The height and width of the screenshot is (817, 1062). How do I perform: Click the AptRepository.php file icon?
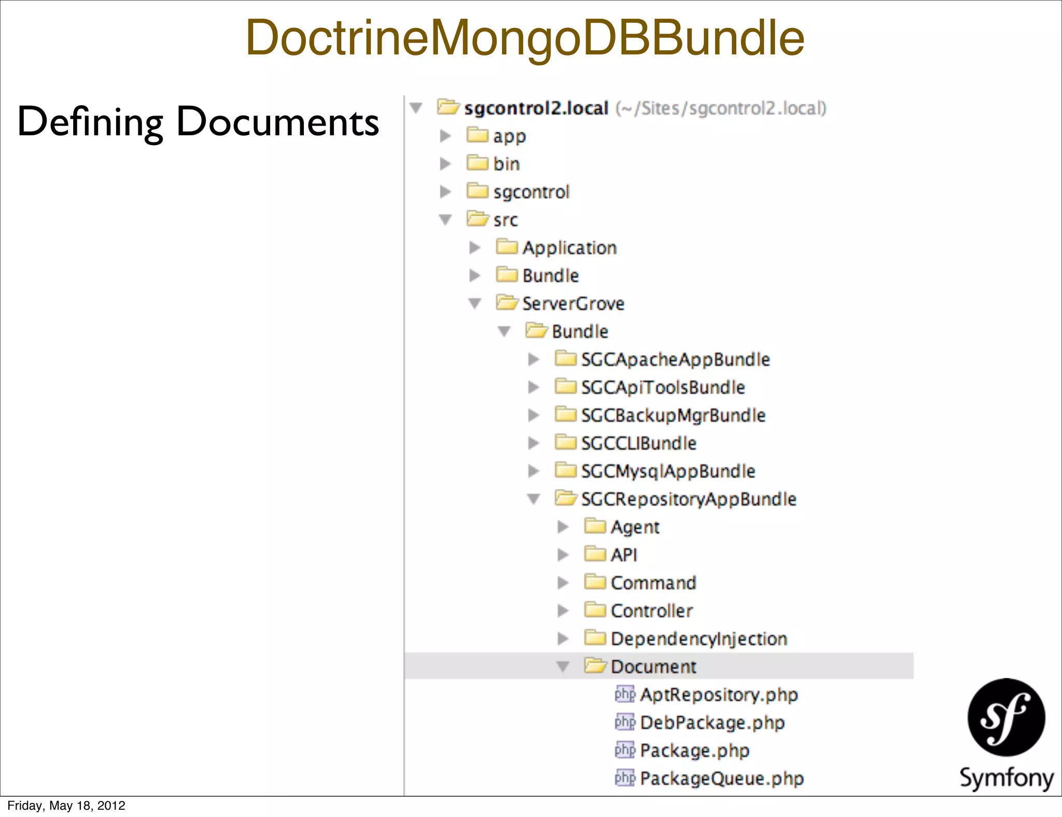[625, 694]
